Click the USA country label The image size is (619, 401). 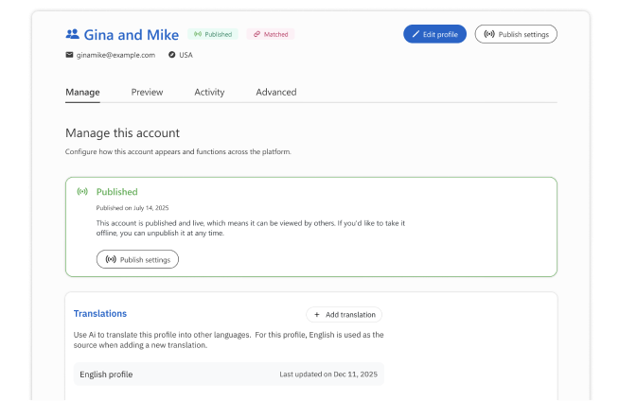pos(186,55)
